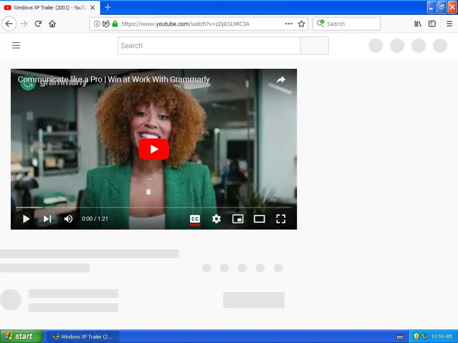Open page actions three-dot menu

click(288, 24)
